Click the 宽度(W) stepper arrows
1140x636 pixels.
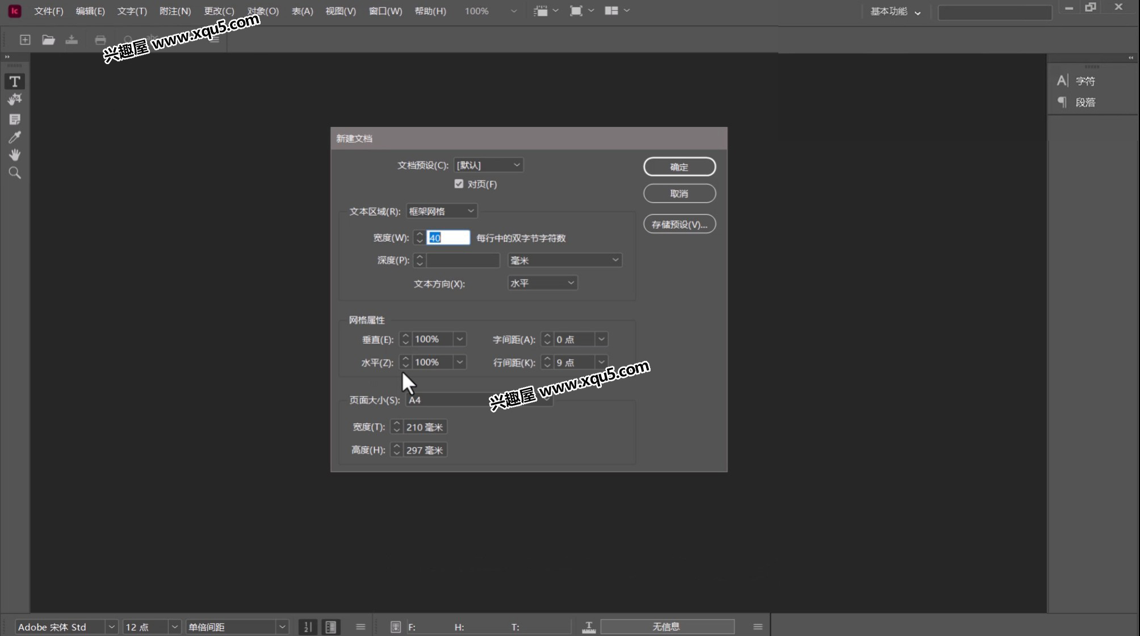coord(420,238)
